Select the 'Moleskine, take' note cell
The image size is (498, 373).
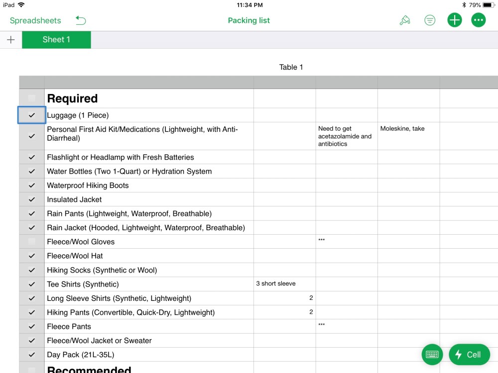(x=408, y=136)
